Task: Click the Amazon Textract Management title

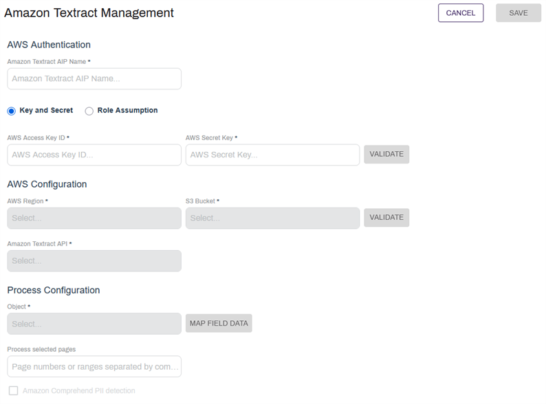Action: coord(89,13)
